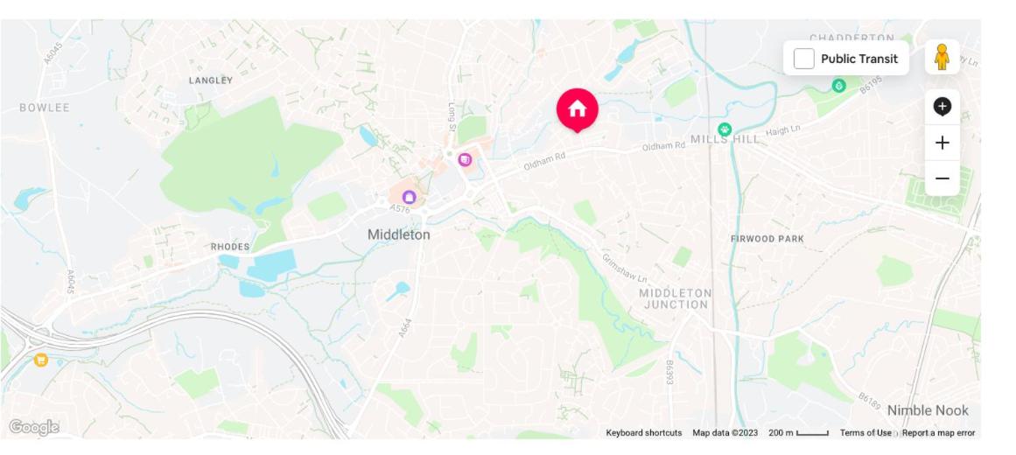Click the Google logo
1016x455 pixels.
pos(34,427)
